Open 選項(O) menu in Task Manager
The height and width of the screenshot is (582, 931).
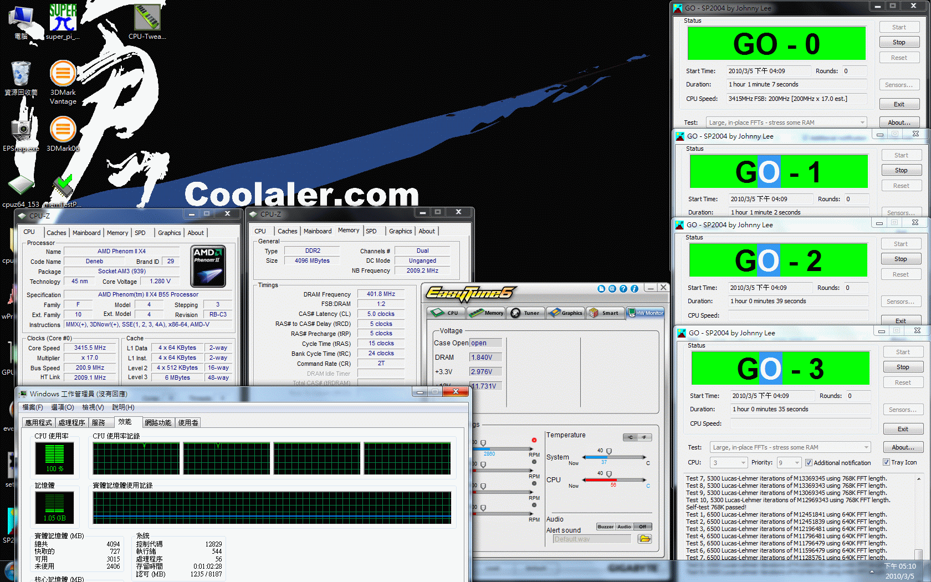coord(63,407)
